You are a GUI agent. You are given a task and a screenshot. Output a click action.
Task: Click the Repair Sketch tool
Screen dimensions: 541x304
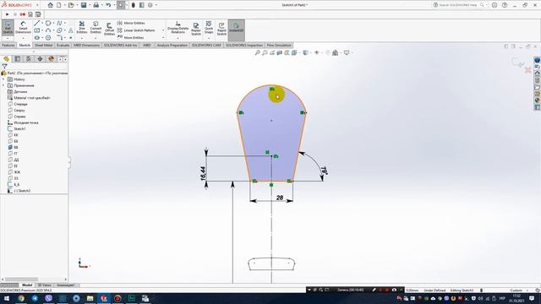tap(196, 29)
